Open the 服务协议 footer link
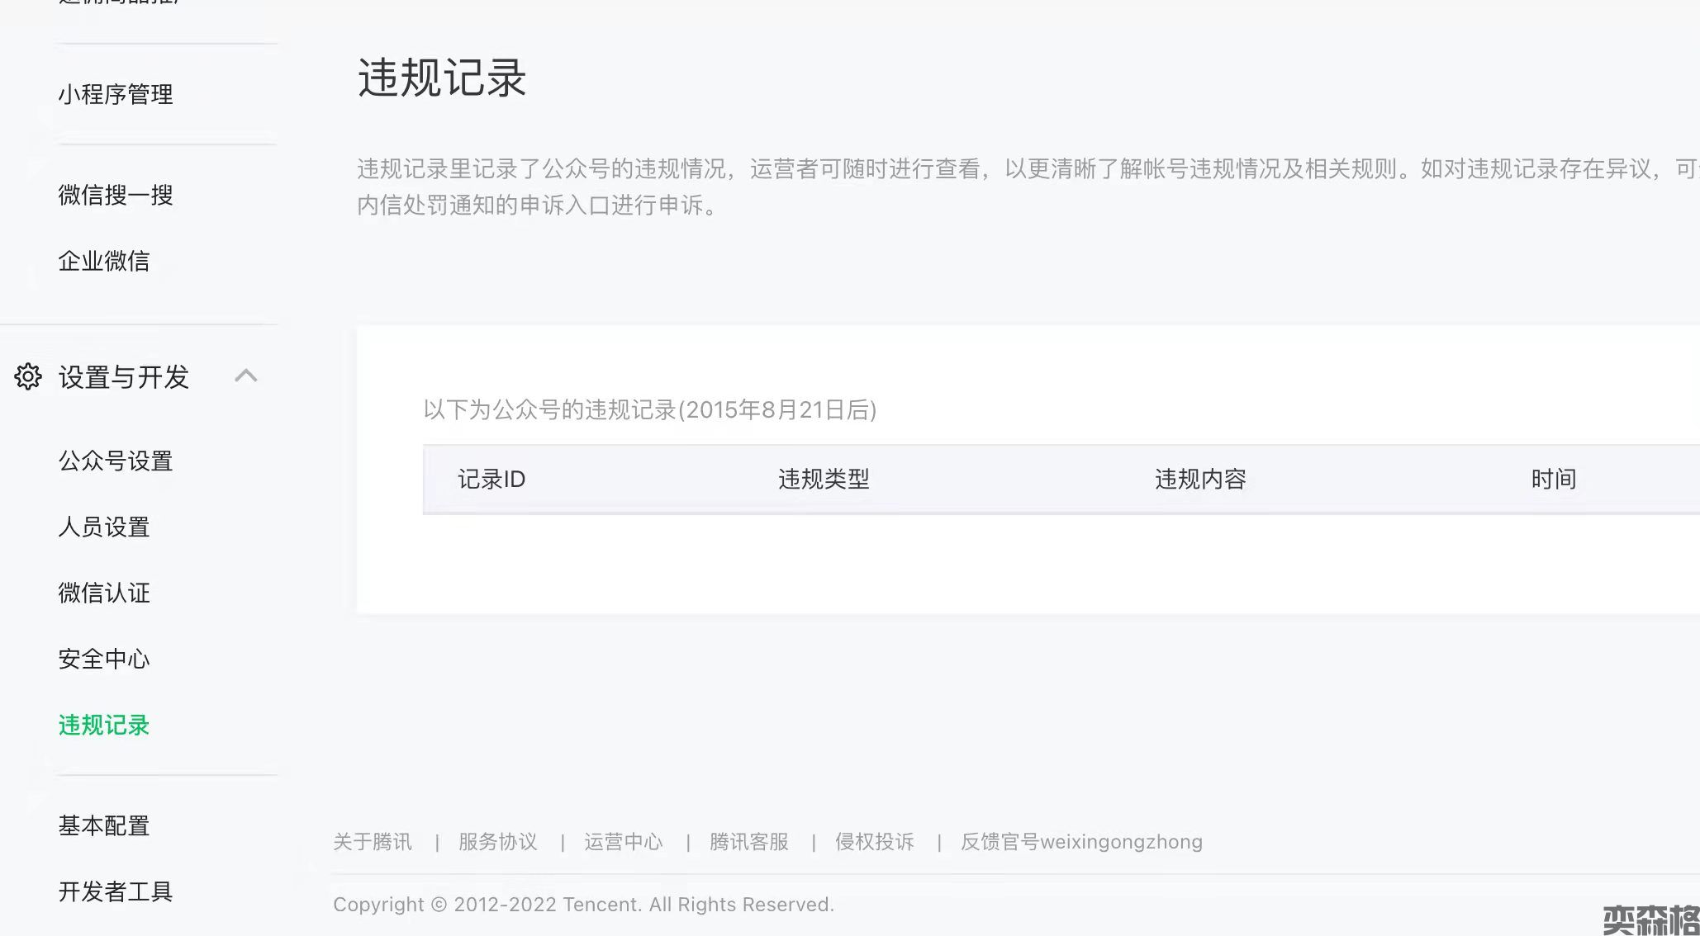Screen dimensions: 1700x936 (498, 842)
